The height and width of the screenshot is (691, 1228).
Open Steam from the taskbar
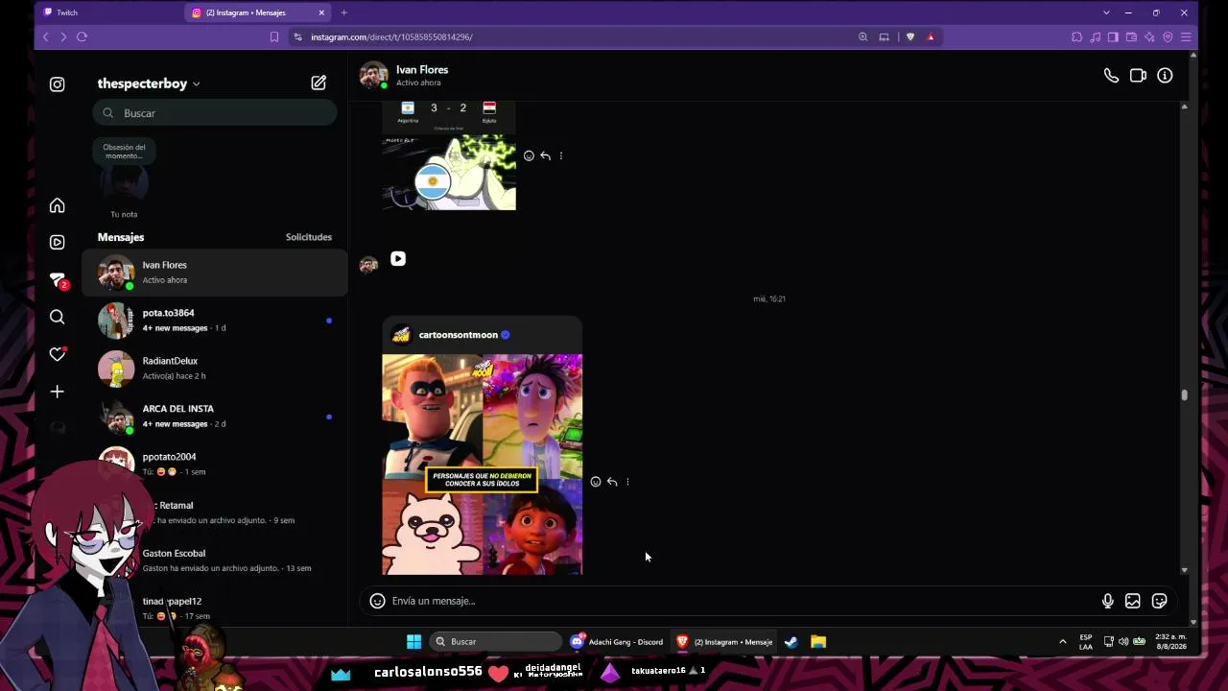791,641
